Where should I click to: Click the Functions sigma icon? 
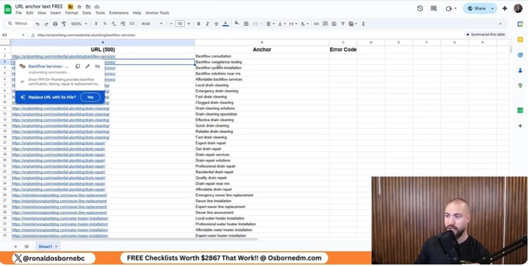[363, 24]
